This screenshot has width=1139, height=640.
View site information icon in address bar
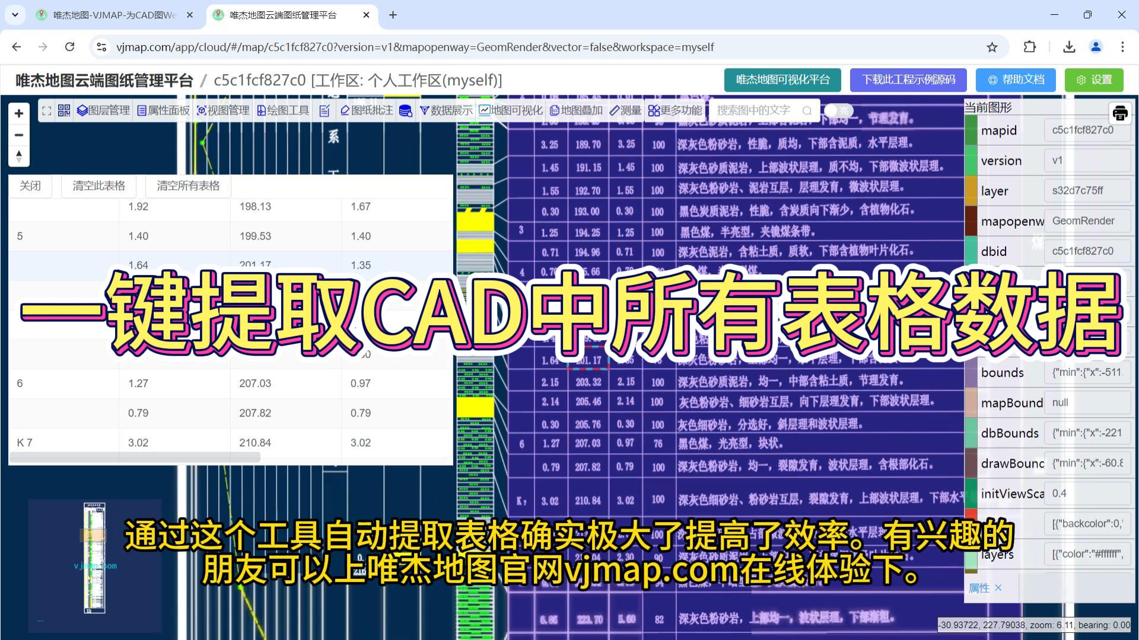(101, 47)
